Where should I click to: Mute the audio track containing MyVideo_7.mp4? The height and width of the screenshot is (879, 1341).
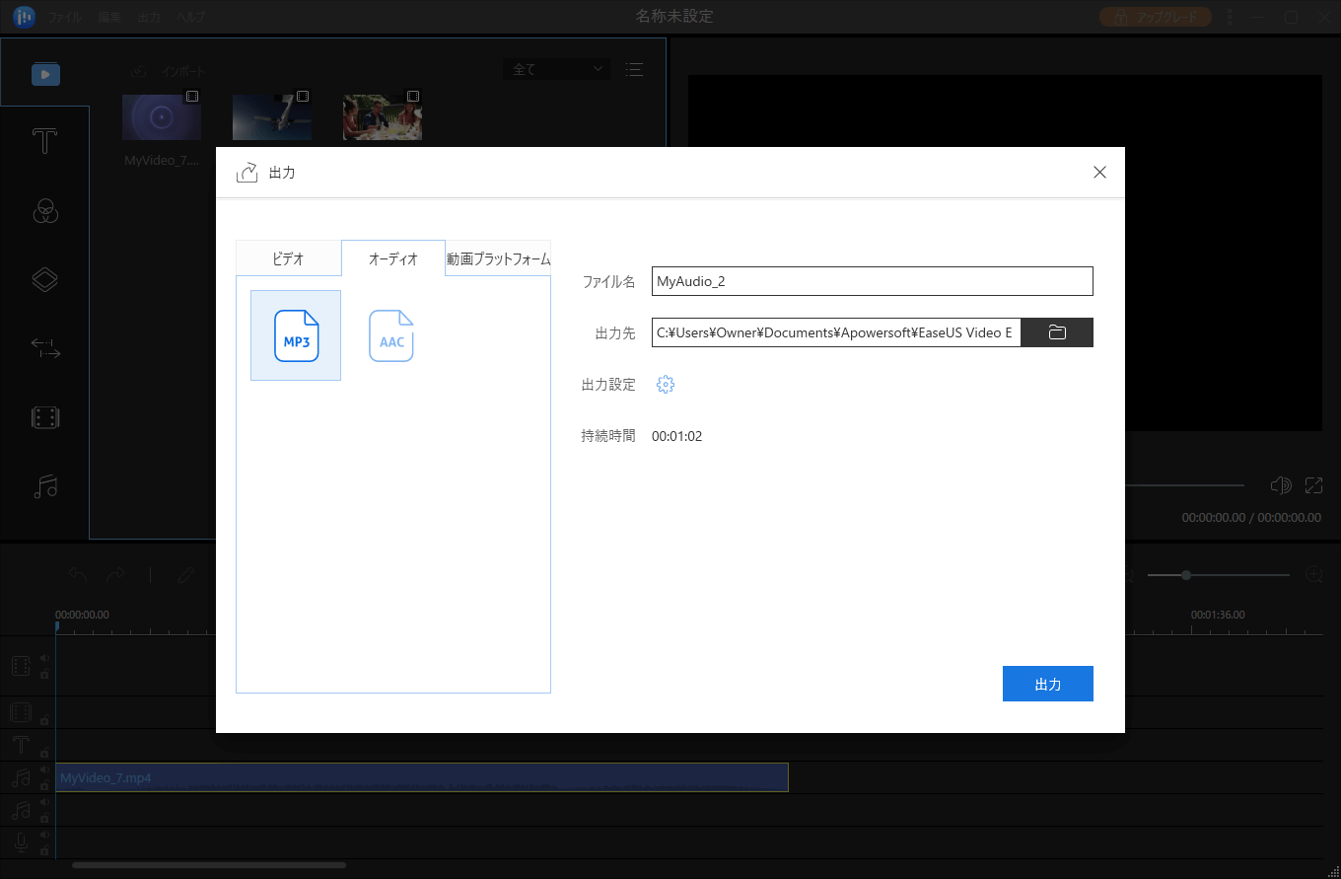pos(44,769)
